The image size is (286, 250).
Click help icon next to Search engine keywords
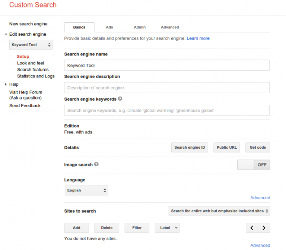click(x=120, y=99)
